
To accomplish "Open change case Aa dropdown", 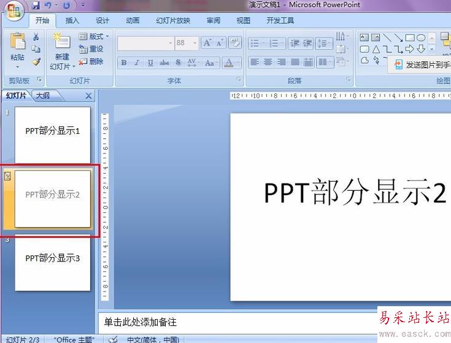I will click(x=211, y=63).
